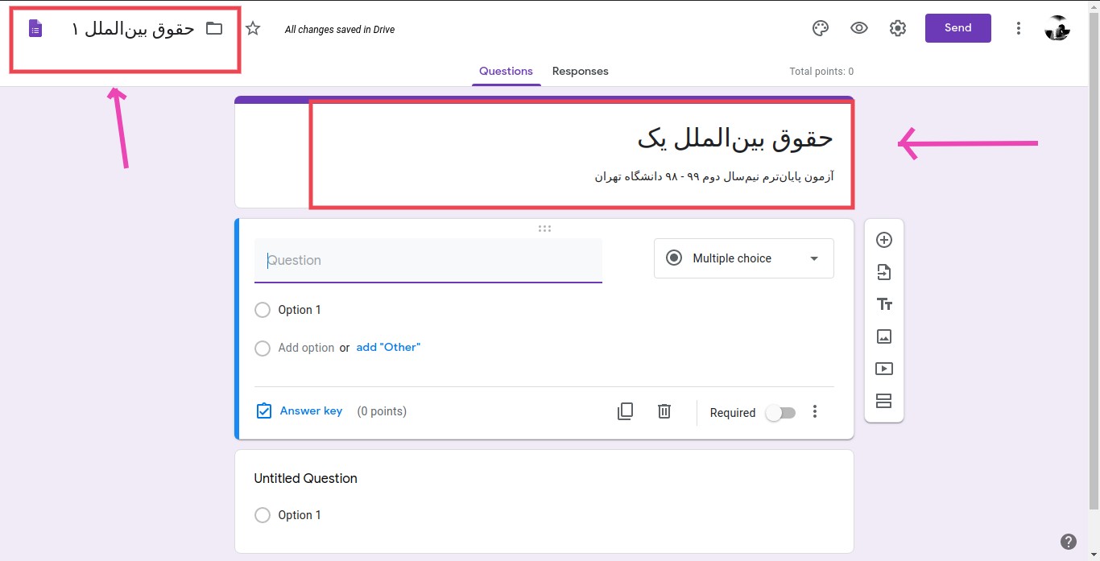Viewport: 1100px width, 561px height.
Task: Import questions from another form
Action: point(884,272)
